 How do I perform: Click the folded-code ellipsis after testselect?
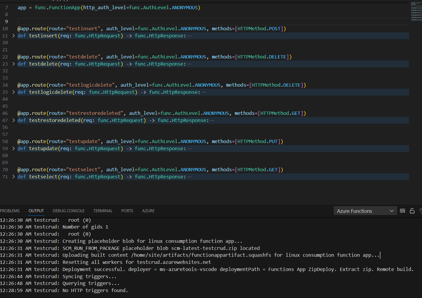[189, 177]
